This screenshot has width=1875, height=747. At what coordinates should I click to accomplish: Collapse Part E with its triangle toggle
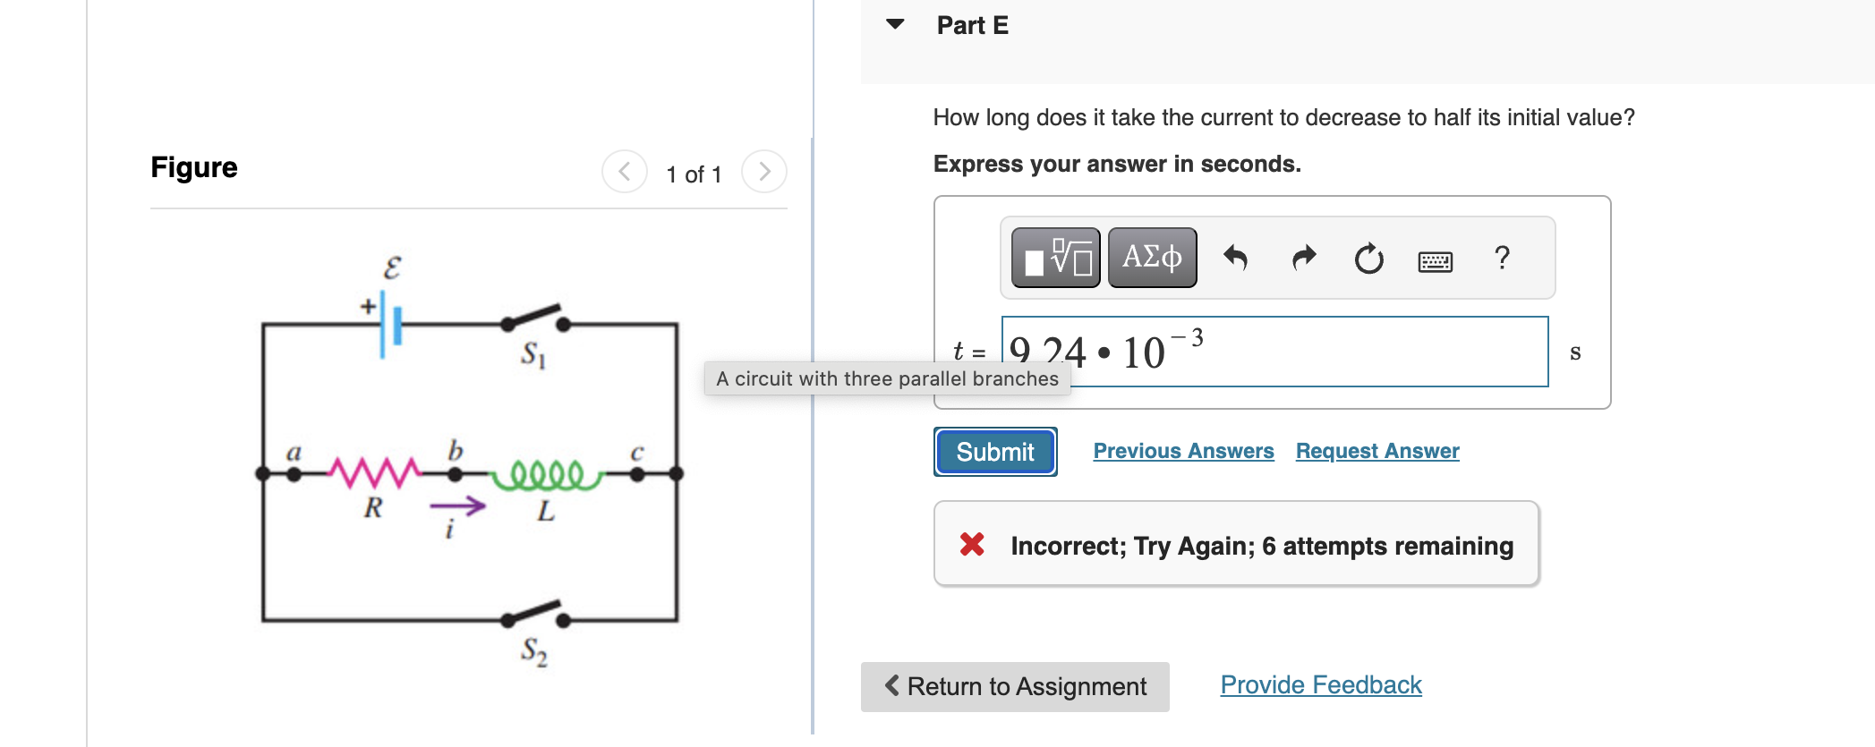coord(894,25)
